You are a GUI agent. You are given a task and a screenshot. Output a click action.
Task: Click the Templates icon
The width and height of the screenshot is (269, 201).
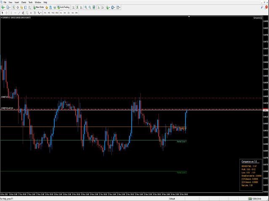(118, 8)
